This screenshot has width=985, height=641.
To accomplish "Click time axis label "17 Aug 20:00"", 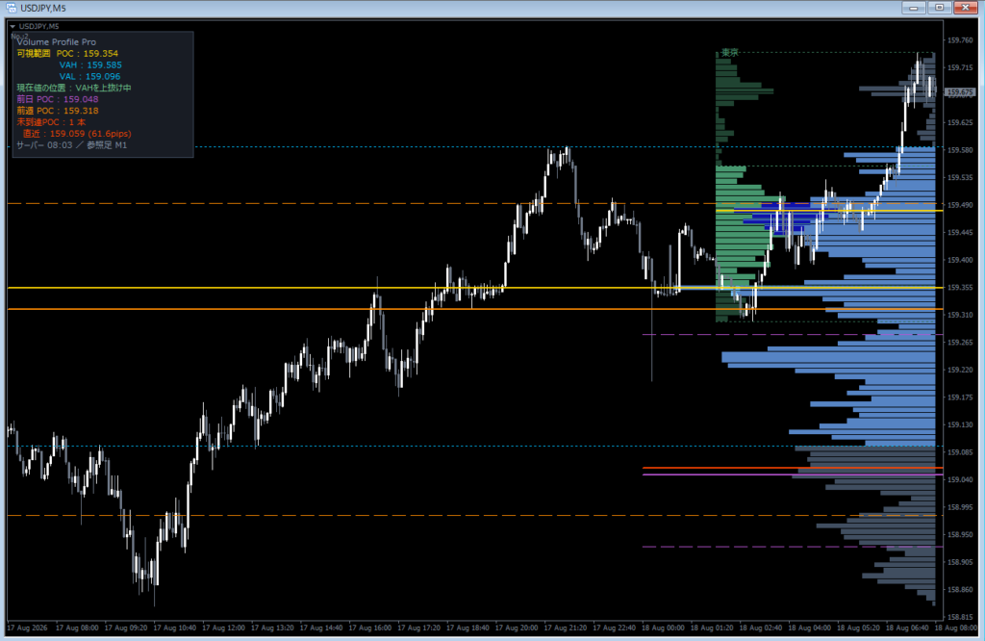I will pyautogui.click(x=516, y=628).
